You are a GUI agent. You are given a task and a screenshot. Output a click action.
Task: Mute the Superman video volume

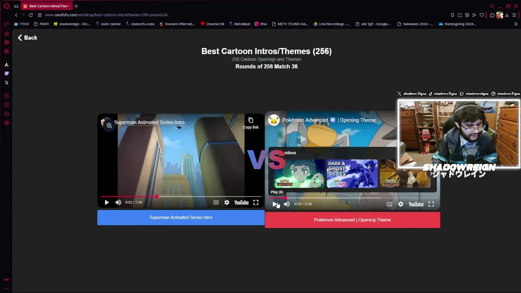pos(118,202)
